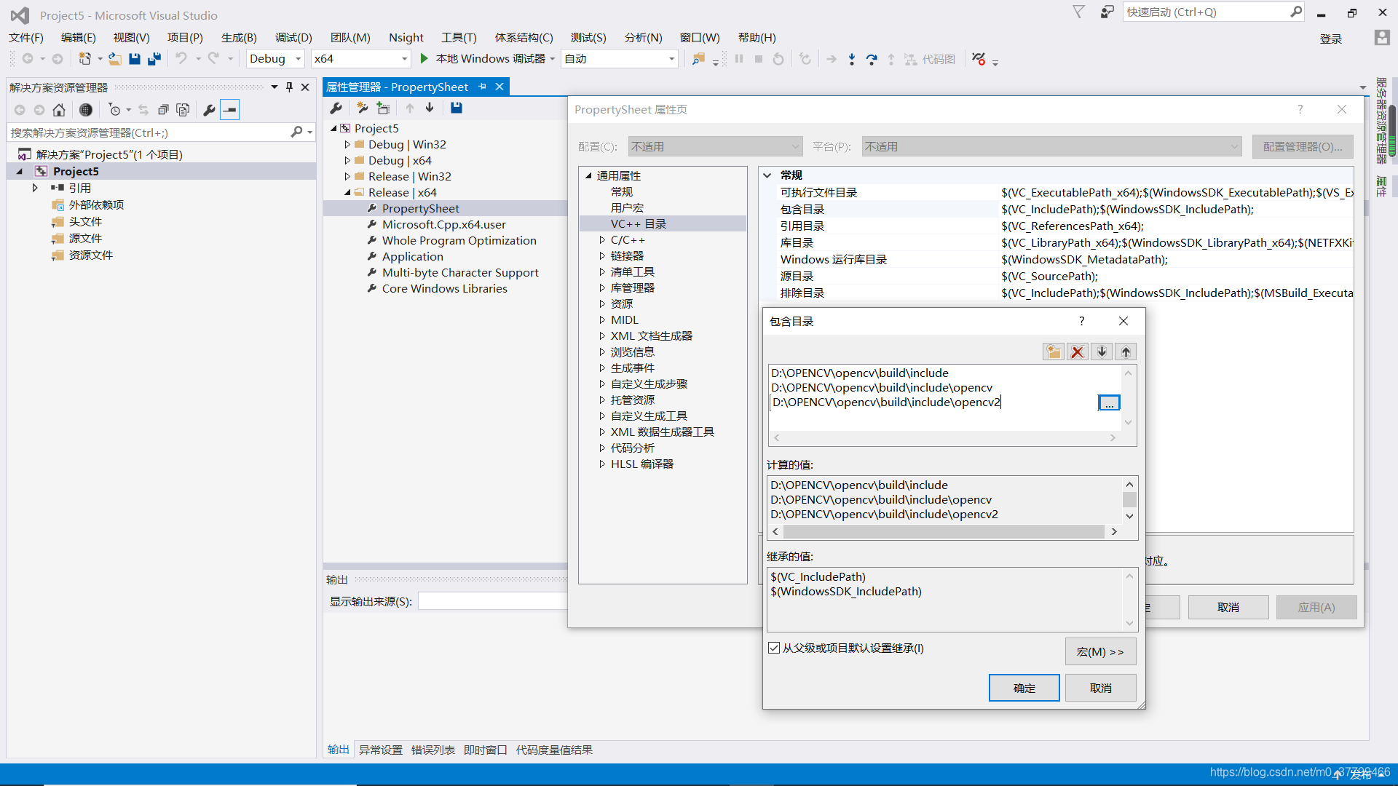
Task: Switch to the 异常设置 tab
Action: [x=381, y=750]
